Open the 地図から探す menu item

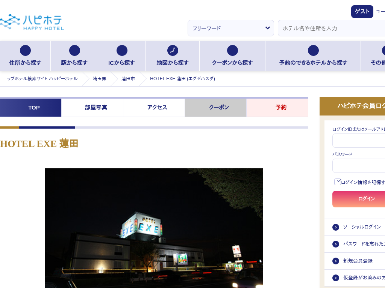[x=173, y=56]
